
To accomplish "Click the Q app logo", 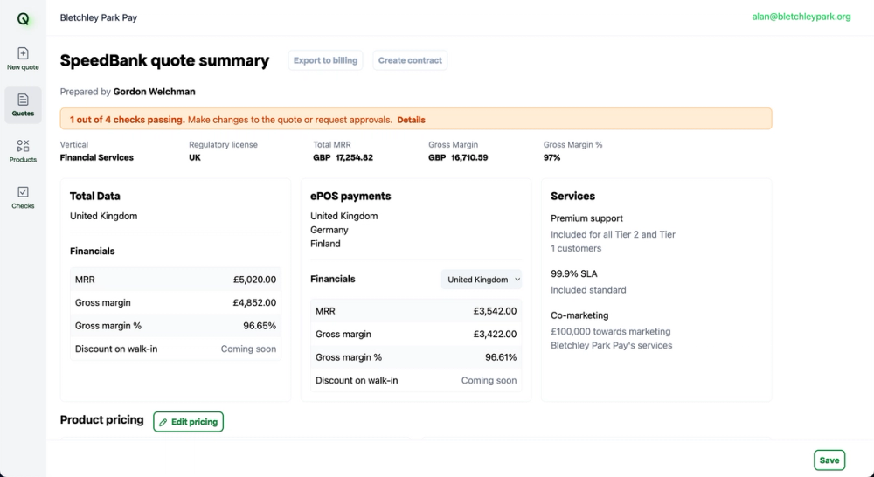I will 23,19.
